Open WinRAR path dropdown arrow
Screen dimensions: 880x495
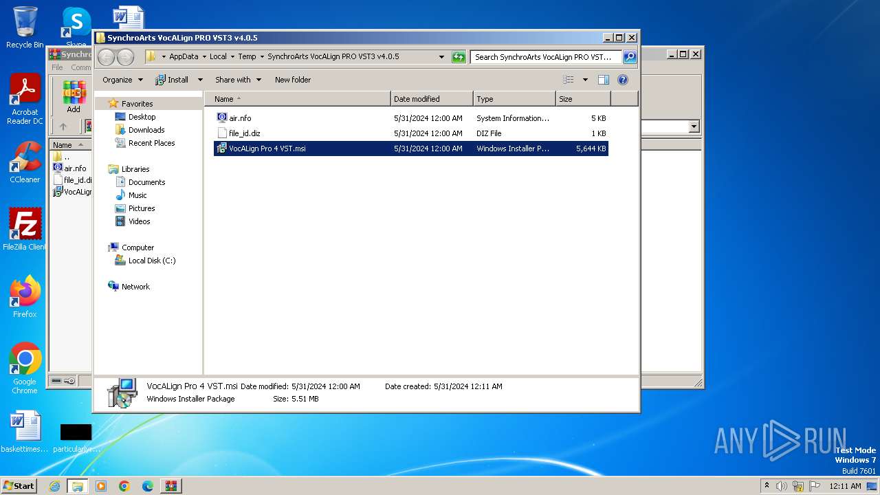pyautogui.click(x=694, y=126)
